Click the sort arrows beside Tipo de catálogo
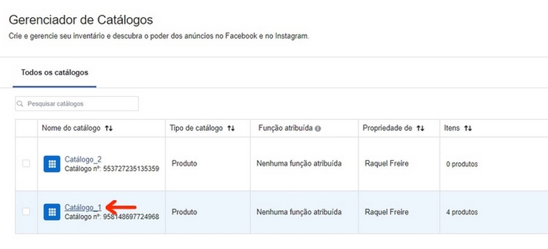The height and width of the screenshot is (249, 548). click(x=231, y=129)
